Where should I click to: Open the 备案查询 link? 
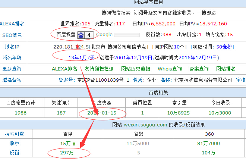(x=199, y=69)
